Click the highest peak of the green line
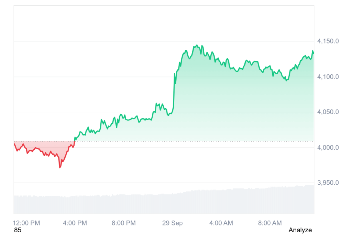This screenshot has width=352, height=234. (197, 45)
